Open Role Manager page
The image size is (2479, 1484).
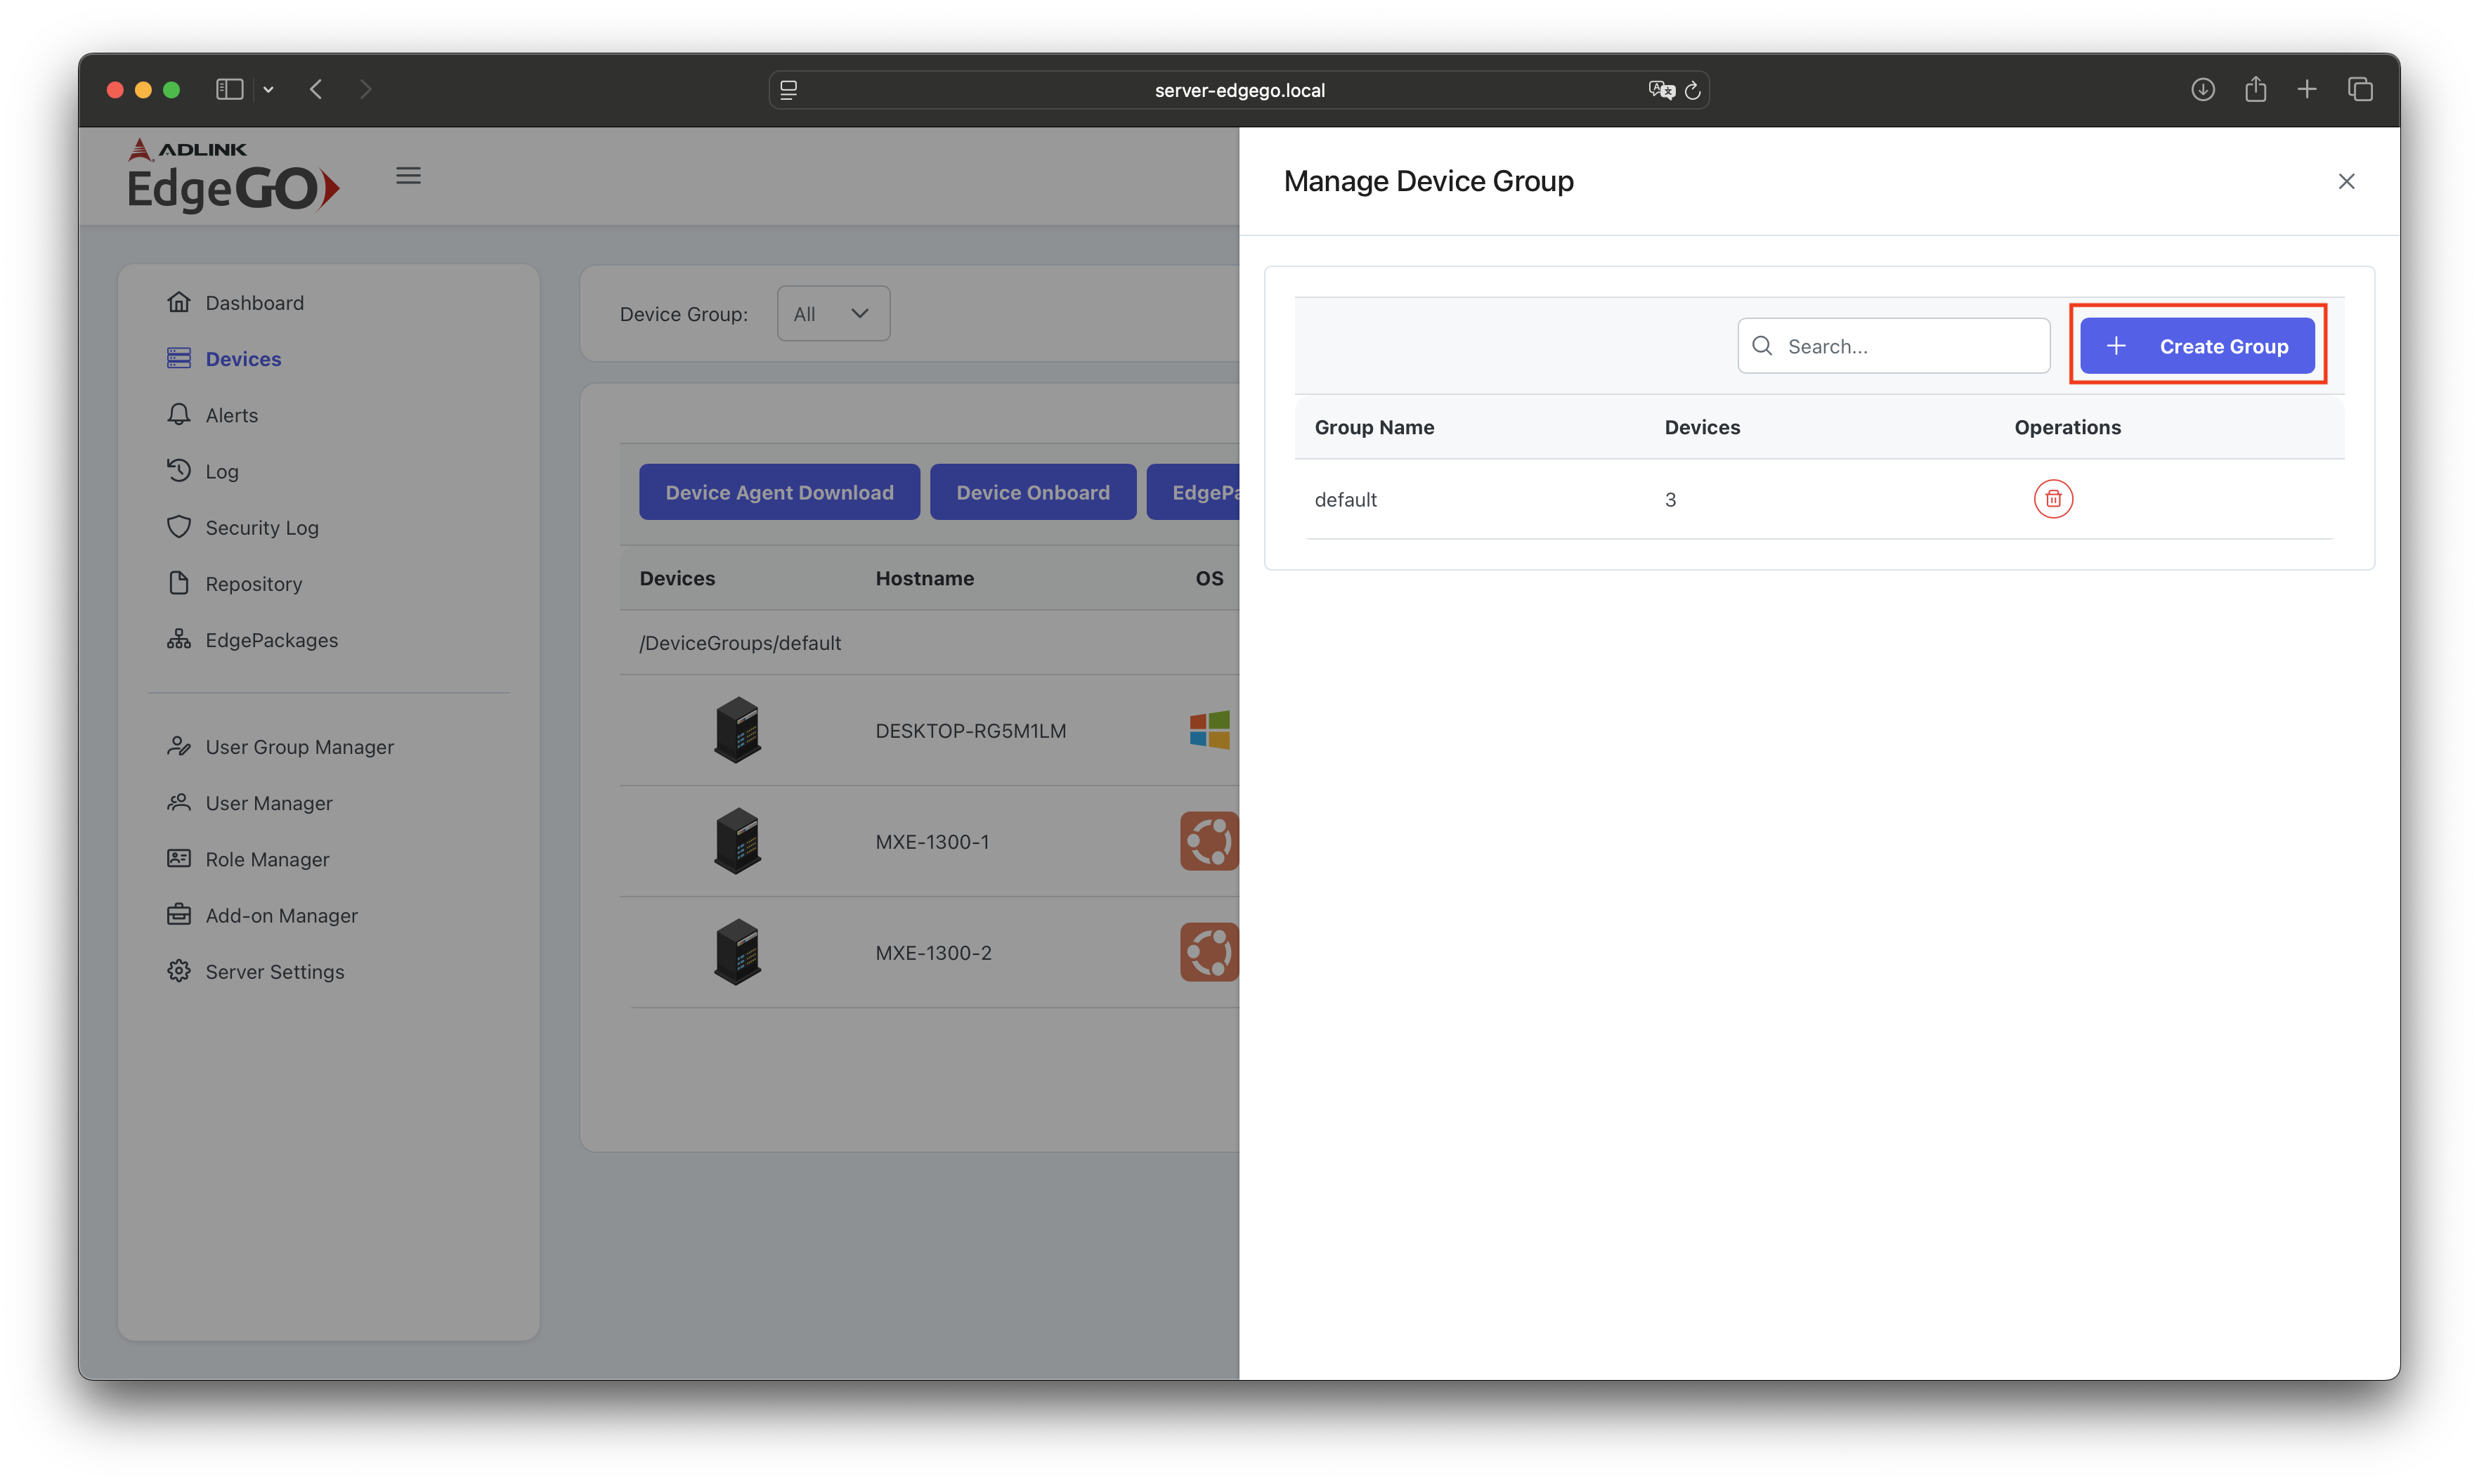coord(267,859)
